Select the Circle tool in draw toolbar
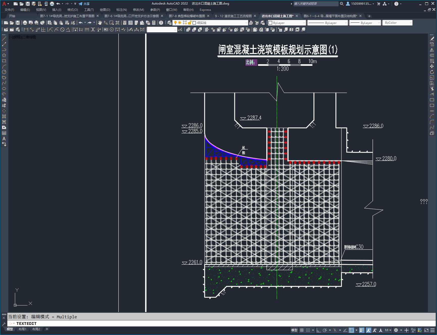437x335 pixels. coord(4,72)
